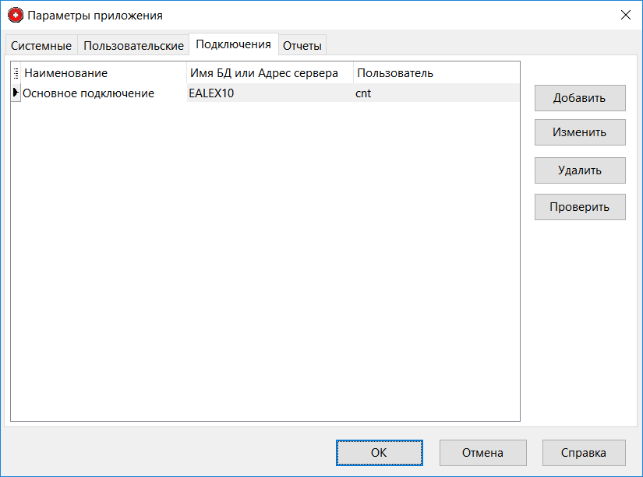Open the Пользовательские tab
Viewport: 643px width, 477px height.
[132, 45]
